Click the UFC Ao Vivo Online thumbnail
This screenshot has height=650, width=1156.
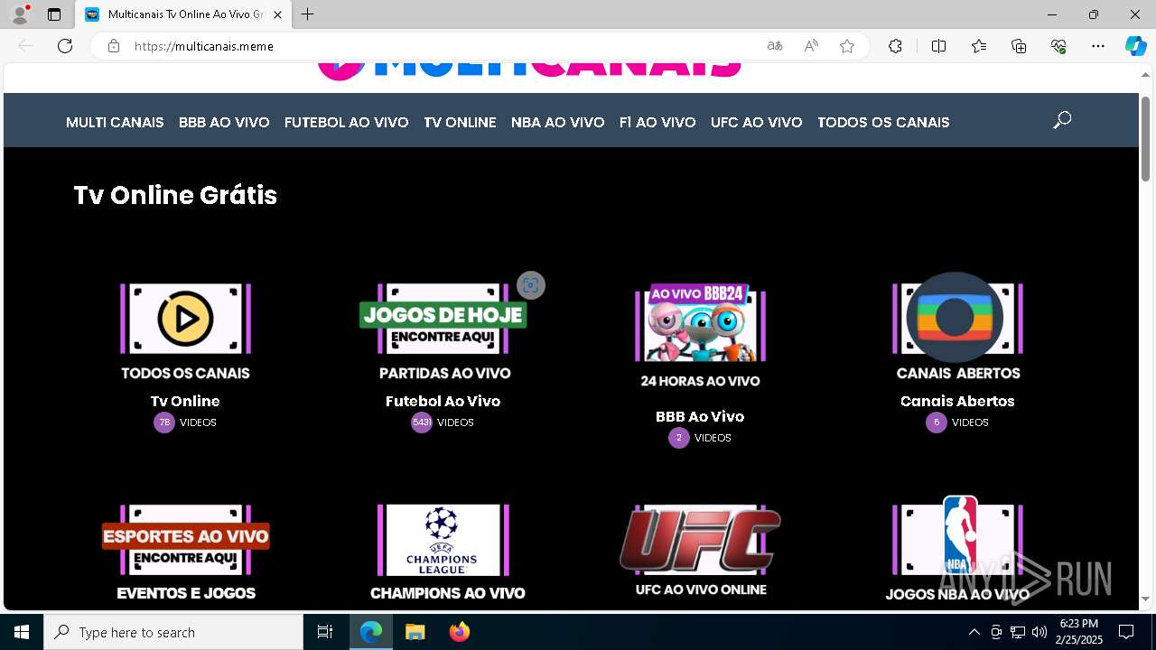(700, 551)
